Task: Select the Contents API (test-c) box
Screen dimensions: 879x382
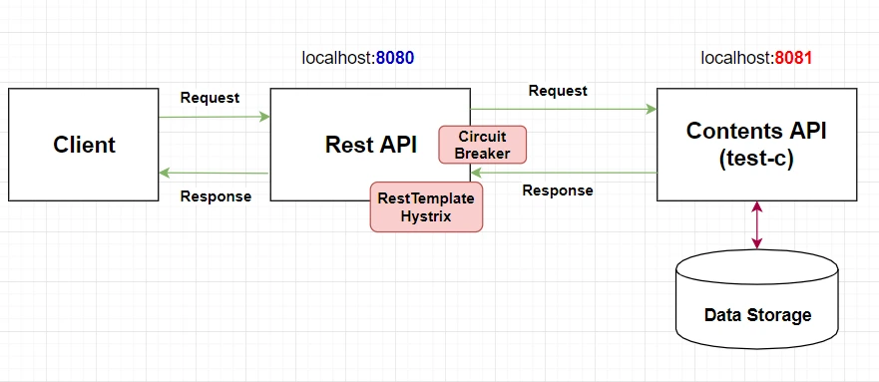Action: pyautogui.click(x=757, y=145)
